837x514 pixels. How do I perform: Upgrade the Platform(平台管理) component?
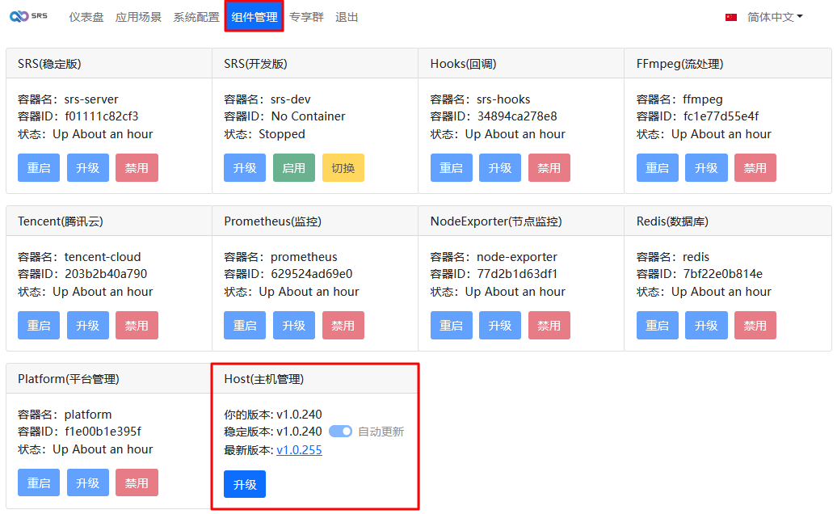[x=87, y=482]
